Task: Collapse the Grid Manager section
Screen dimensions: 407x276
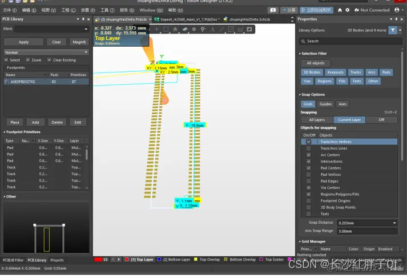Action: click(x=300, y=242)
